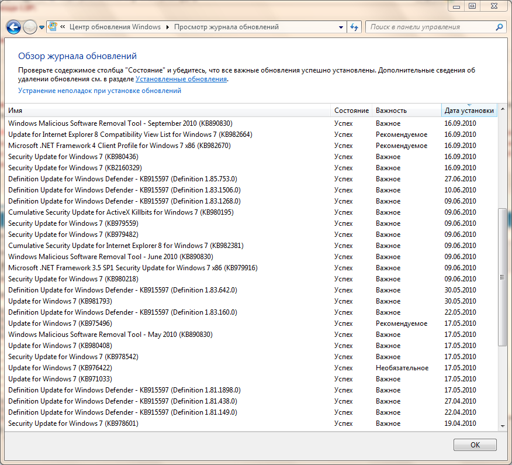Select Security Update for Windows 7 (KB979482)

pyautogui.click(x=251, y=235)
